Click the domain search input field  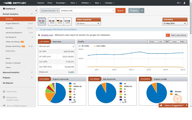(x=88, y=11)
